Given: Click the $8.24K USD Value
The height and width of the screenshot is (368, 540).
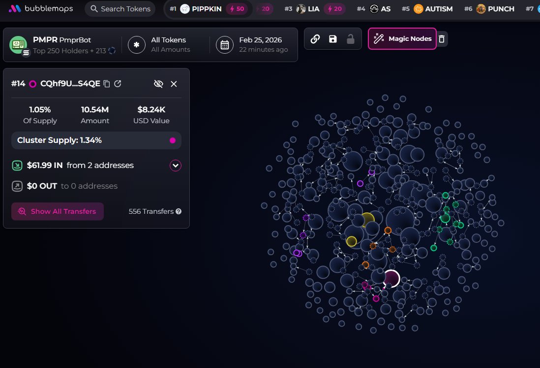Looking at the screenshot, I should pos(151,110).
